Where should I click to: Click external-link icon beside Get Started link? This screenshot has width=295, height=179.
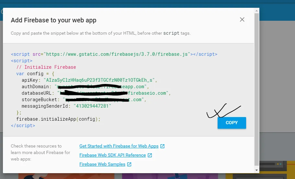[x=162, y=146]
